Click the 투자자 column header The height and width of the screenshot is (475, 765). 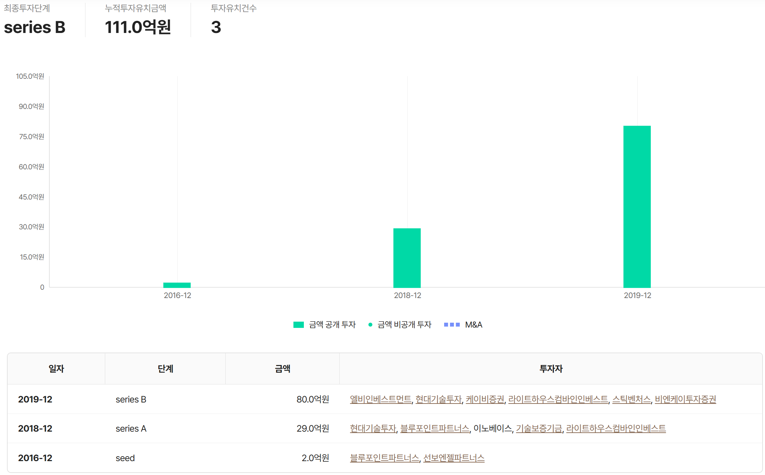pyautogui.click(x=551, y=368)
